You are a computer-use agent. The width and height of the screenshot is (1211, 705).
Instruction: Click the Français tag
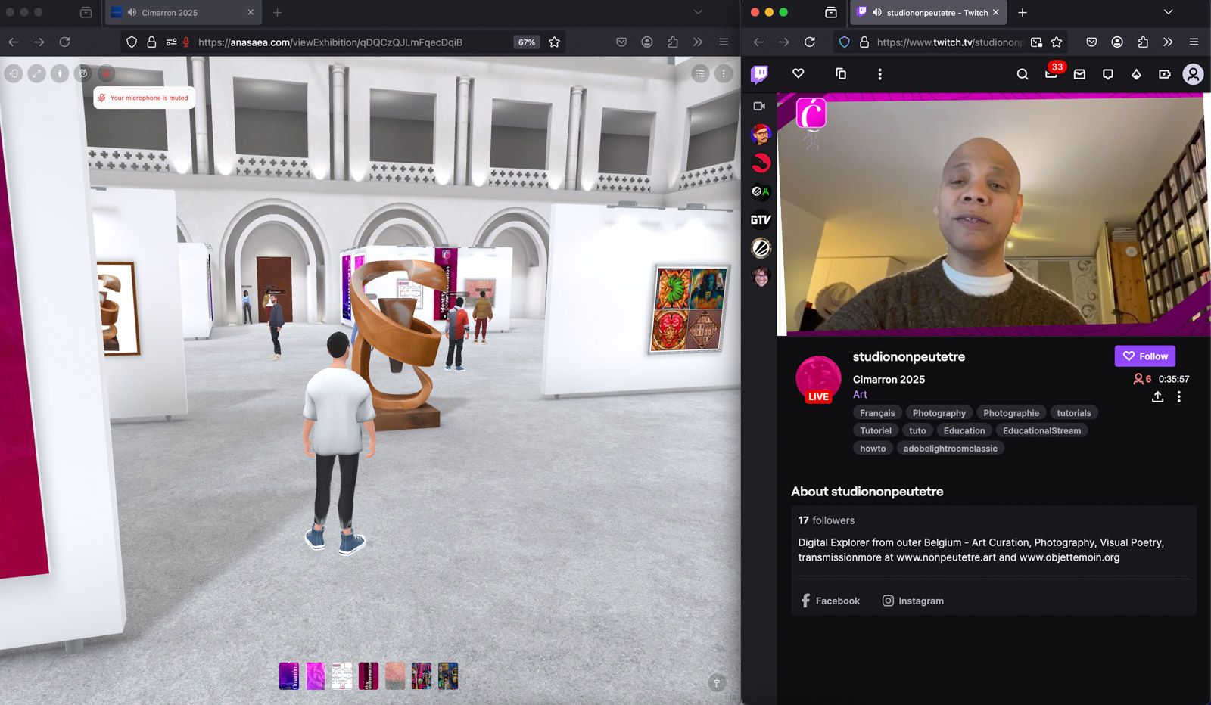pyautogui.click(x=877, y=412)
